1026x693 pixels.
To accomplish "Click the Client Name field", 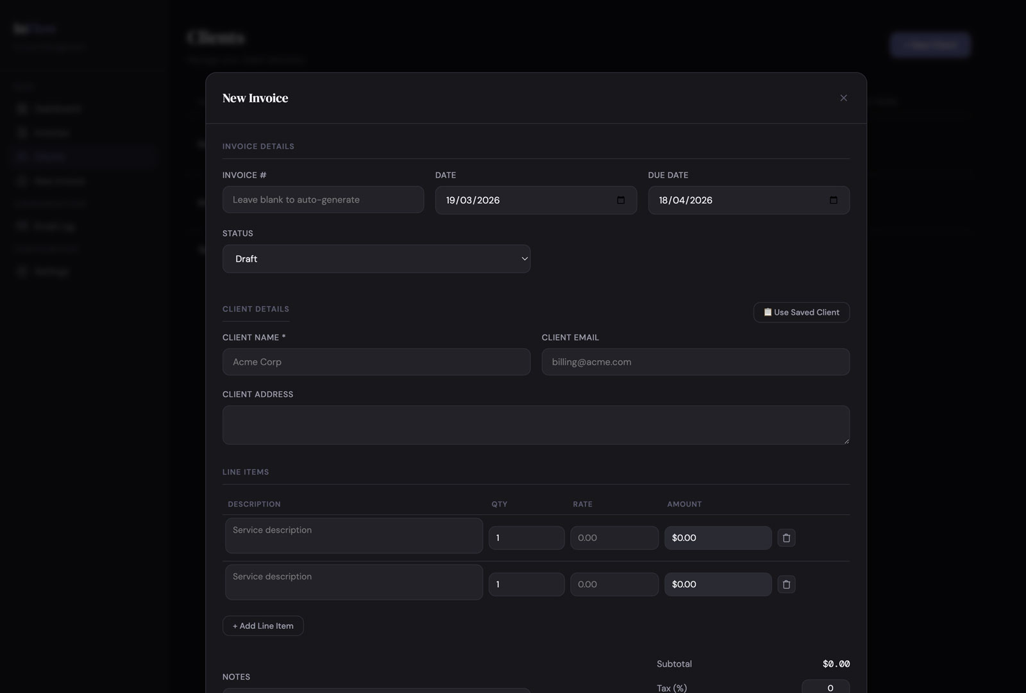I will pos(376,362).
